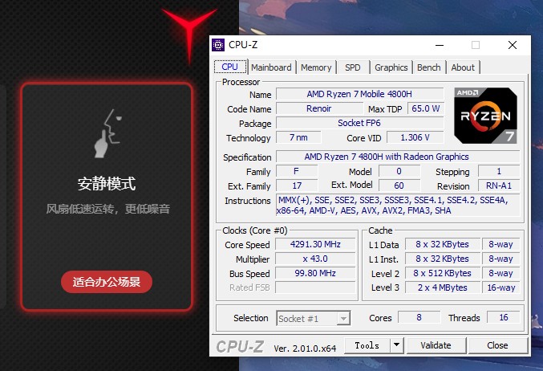Minimize the CPU-Z window

[x=439, y=45]
